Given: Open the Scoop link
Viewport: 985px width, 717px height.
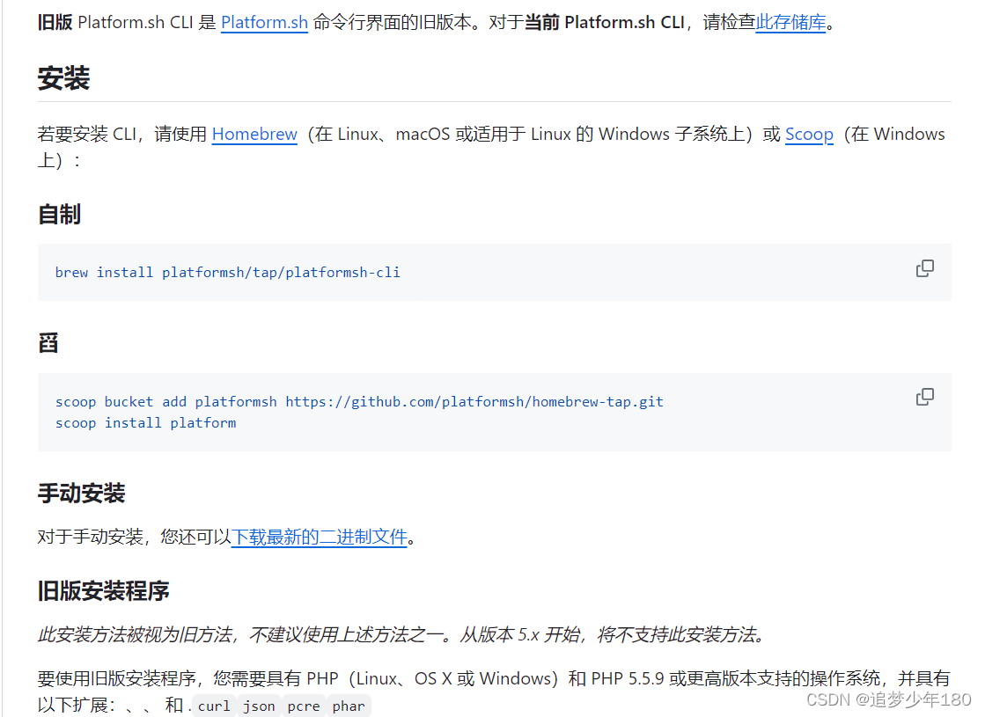Looking at the screenshot, I should click(809, 135).
